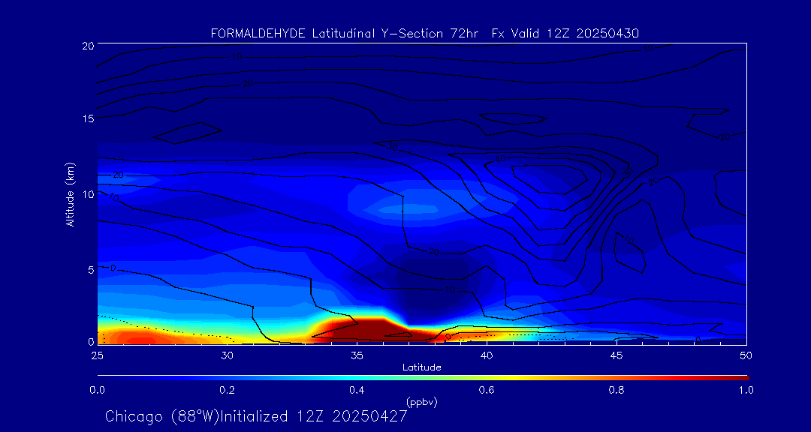Viewport: 811px width, 432px height.
Task: Click latitude axis tick label 45
Action: [616, 355]
